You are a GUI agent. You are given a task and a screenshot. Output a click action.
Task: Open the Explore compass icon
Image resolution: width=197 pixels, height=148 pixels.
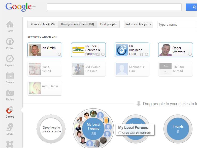10,61
